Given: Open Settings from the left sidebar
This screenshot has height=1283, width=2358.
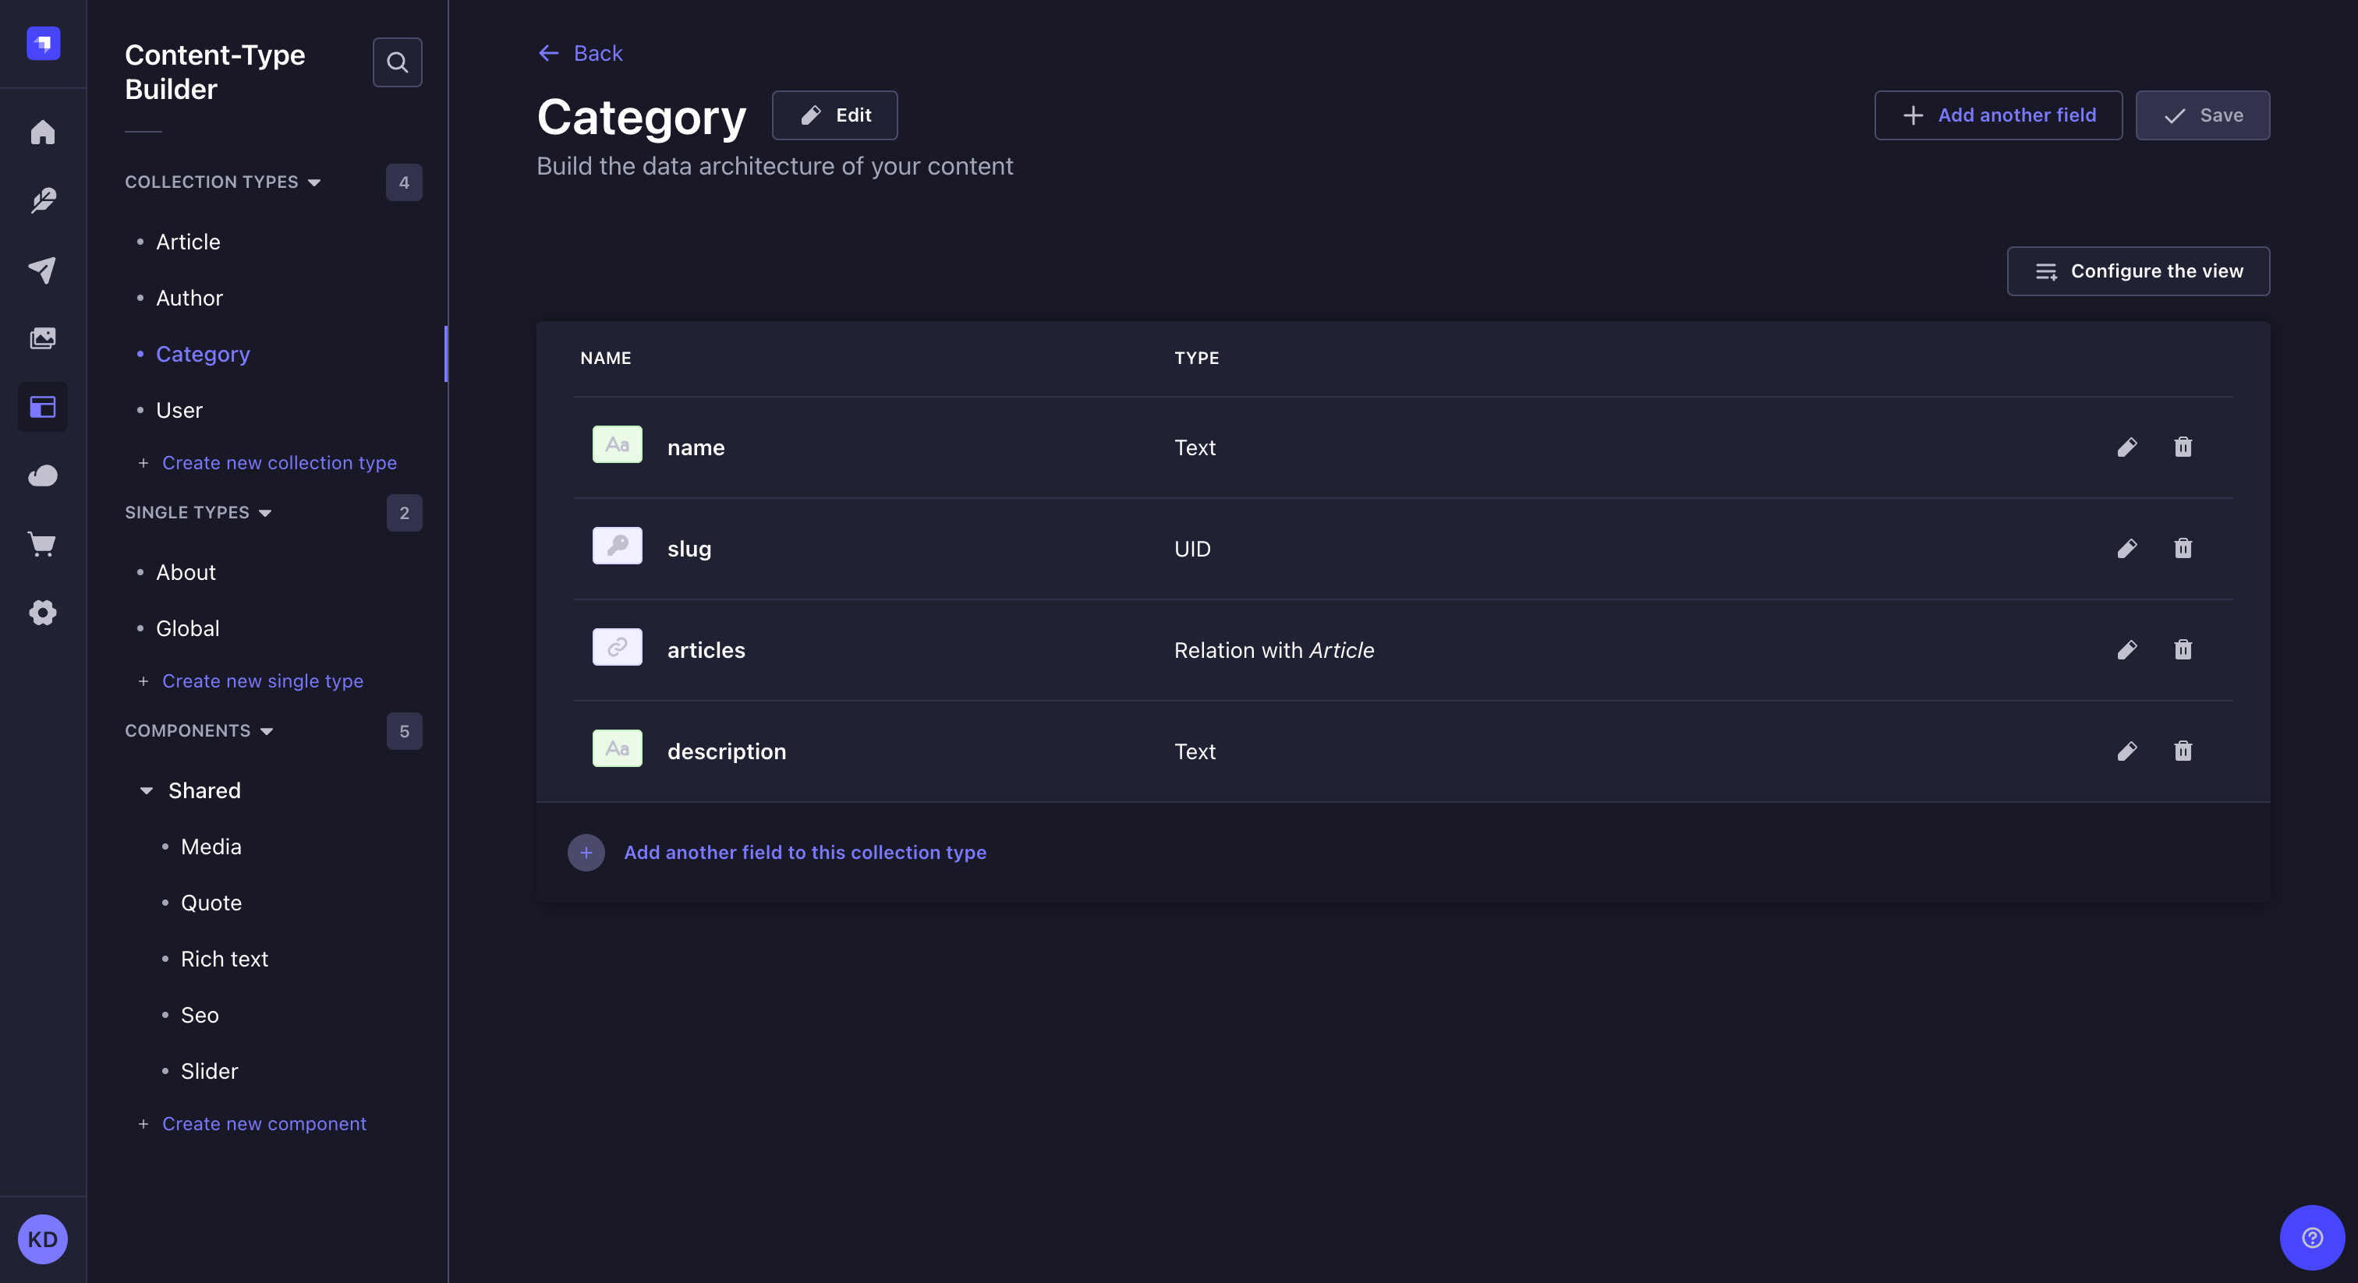Looking at the screenshot, I should [42, 613].
